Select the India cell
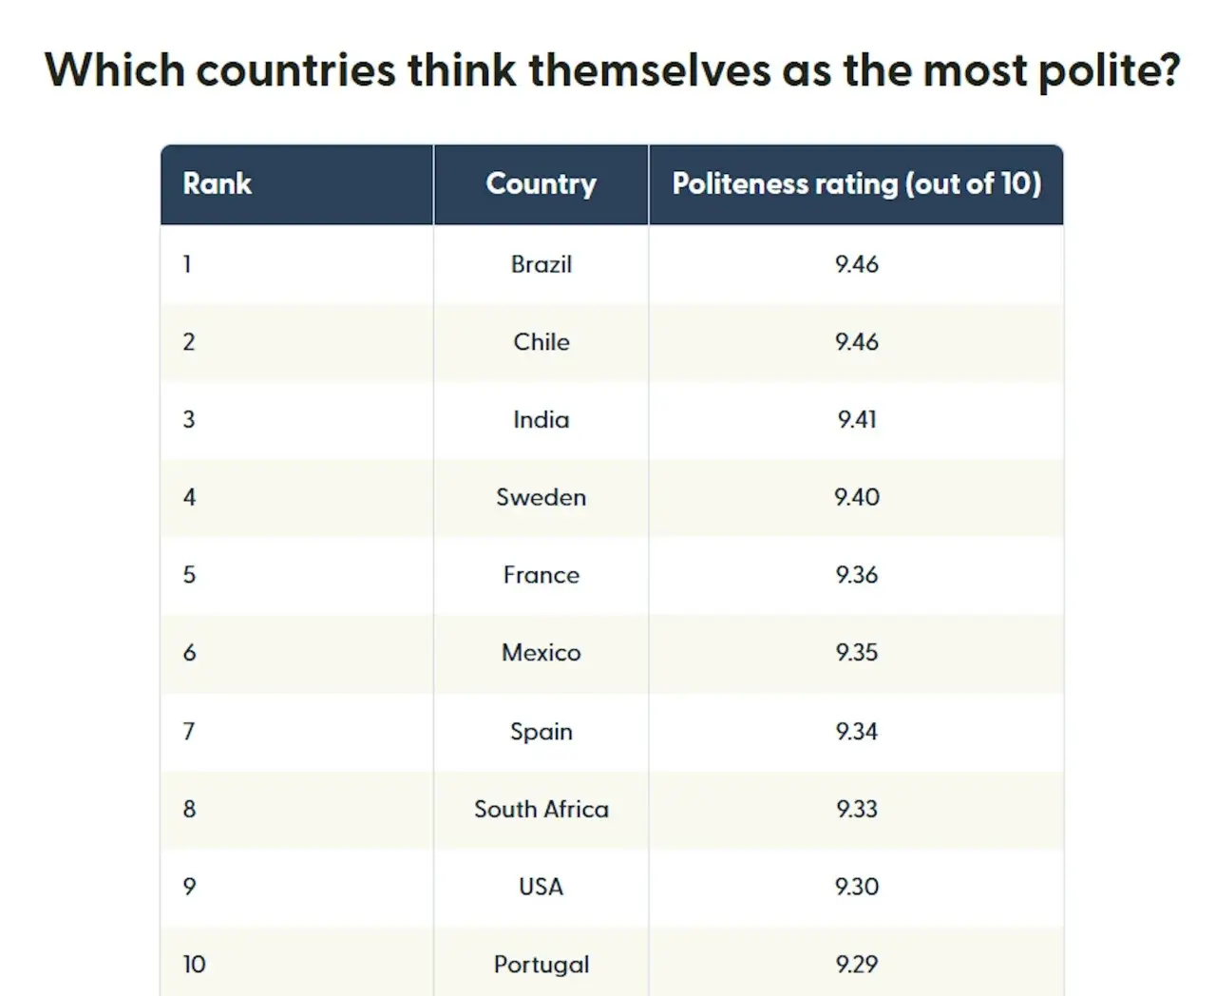1216x996 pixels. tap(541, 420)
